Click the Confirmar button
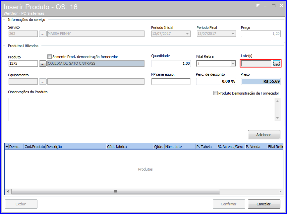 229,204
